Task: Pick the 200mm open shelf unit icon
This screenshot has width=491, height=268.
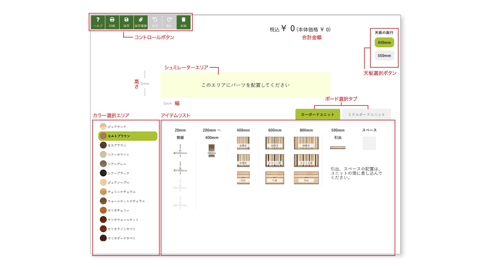Action: pyautogui.click(x=212, y=150)
